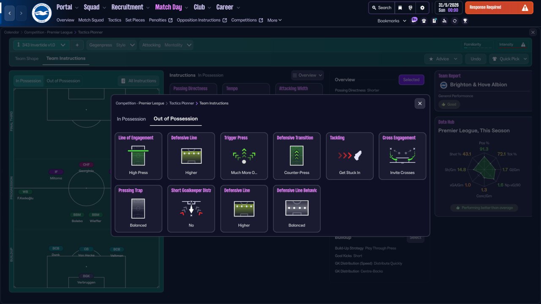Image resolution: width=541 pixels, height=304 pixels.
Task: Click the Brighton club badge
Action: pos(41,14)
